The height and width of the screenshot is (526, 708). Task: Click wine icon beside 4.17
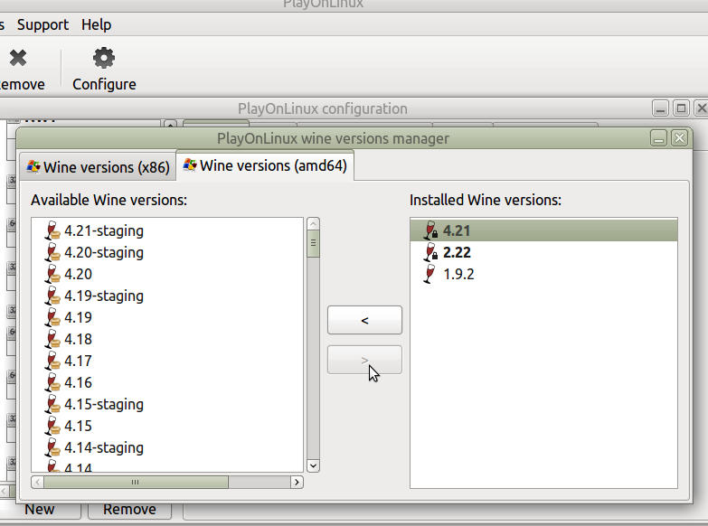tap(52, 361)
